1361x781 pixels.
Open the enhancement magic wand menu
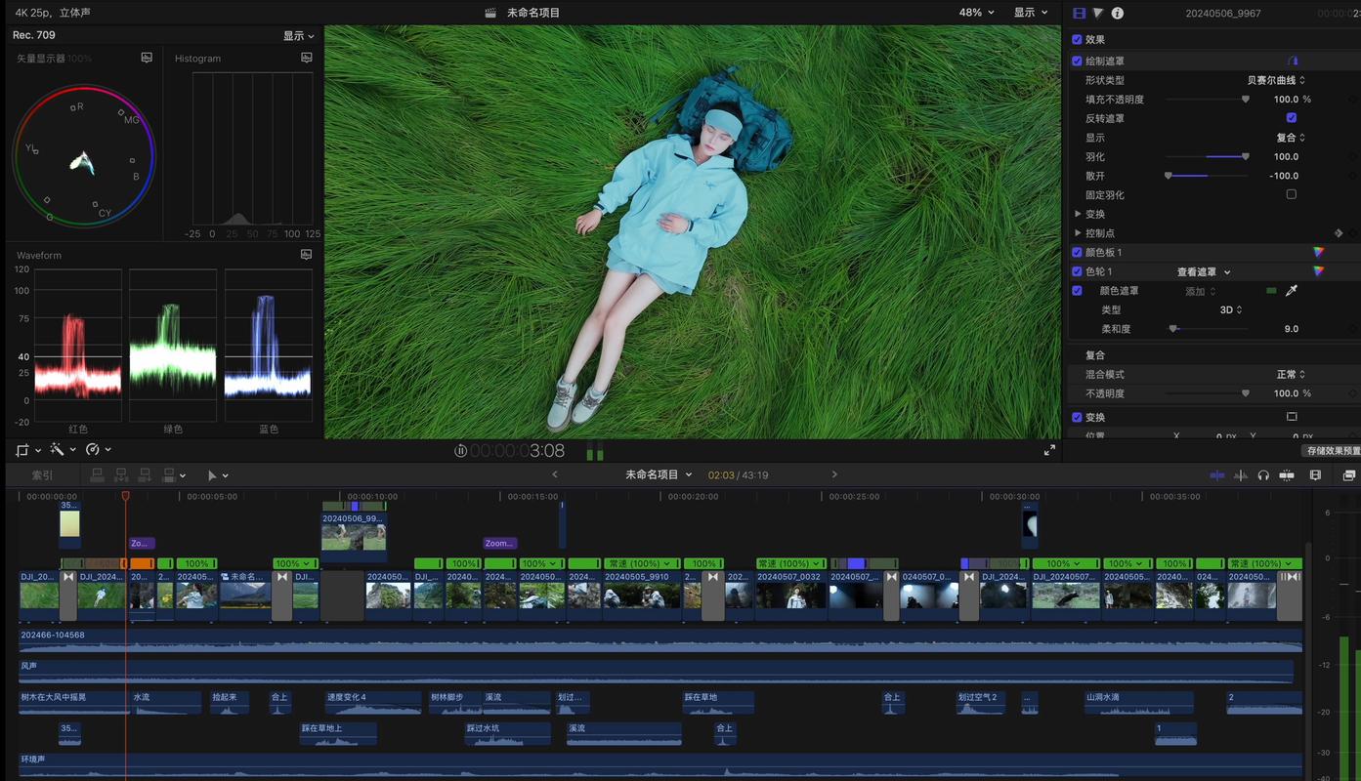[x=61, y=450]
